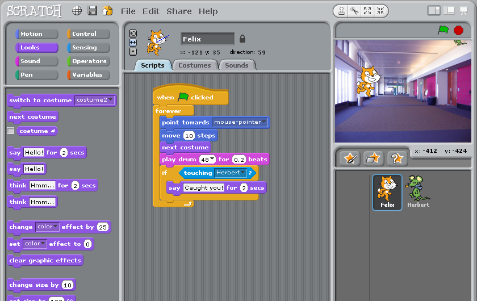
Task: Set rotation style to don't rotate
Action: coord(133,52)
